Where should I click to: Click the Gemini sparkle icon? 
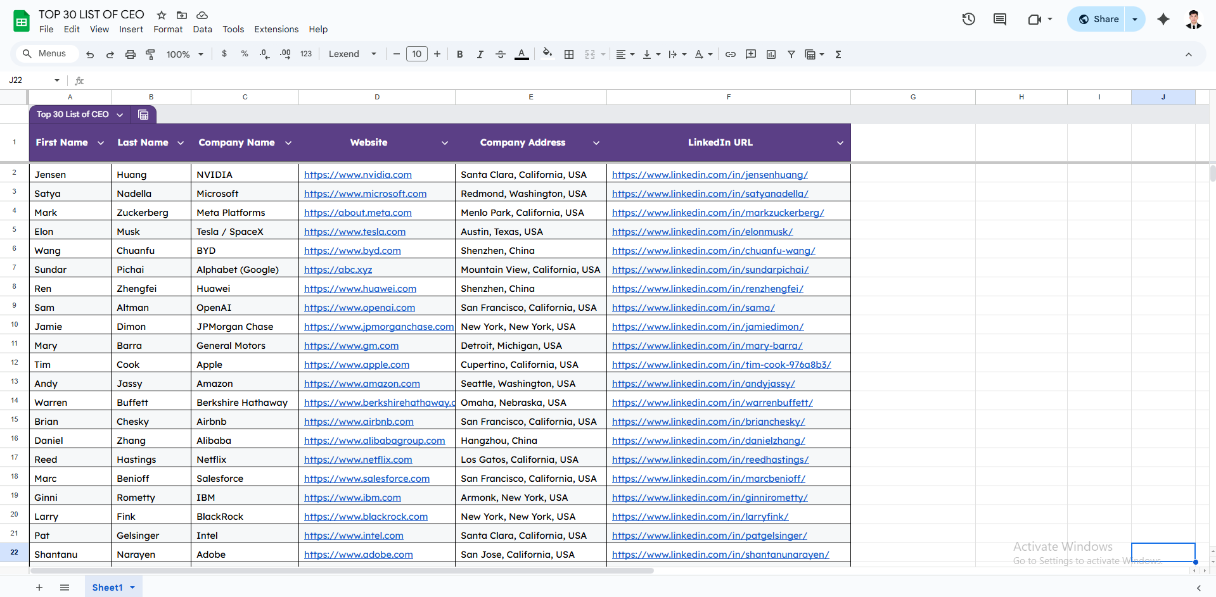[x=1163, y=19]
